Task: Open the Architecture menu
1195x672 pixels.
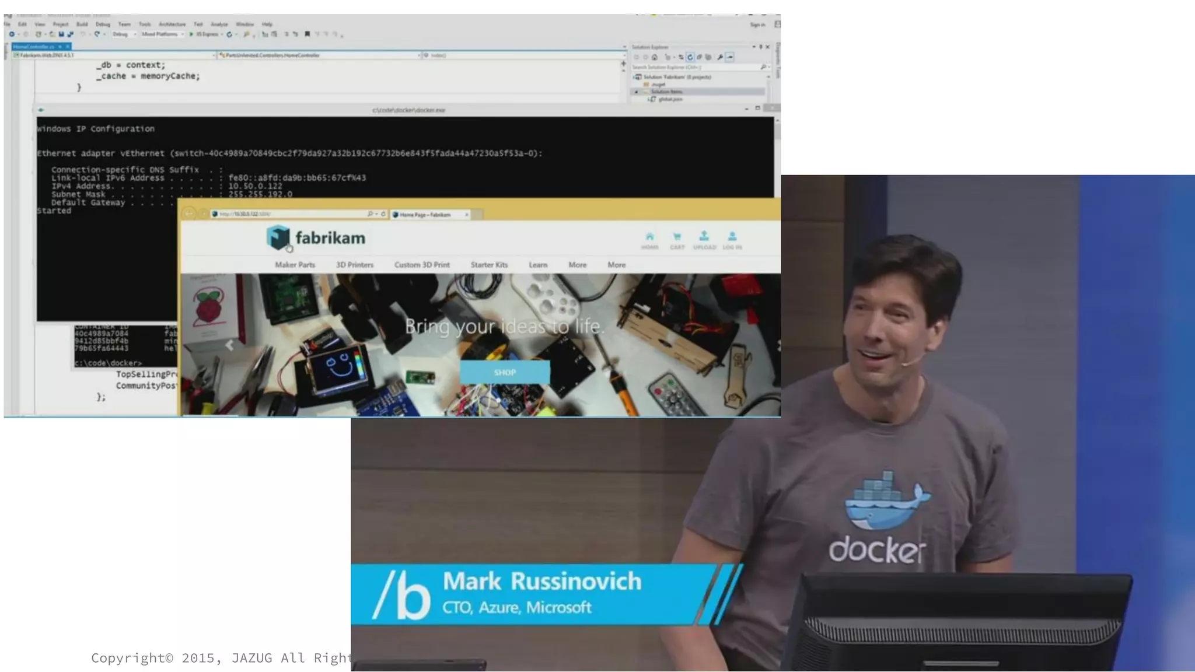Action: [x=172, y=24]
